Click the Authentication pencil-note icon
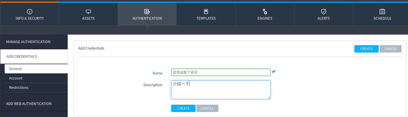The height and width of the screenshot is (117, 408). 147,11
